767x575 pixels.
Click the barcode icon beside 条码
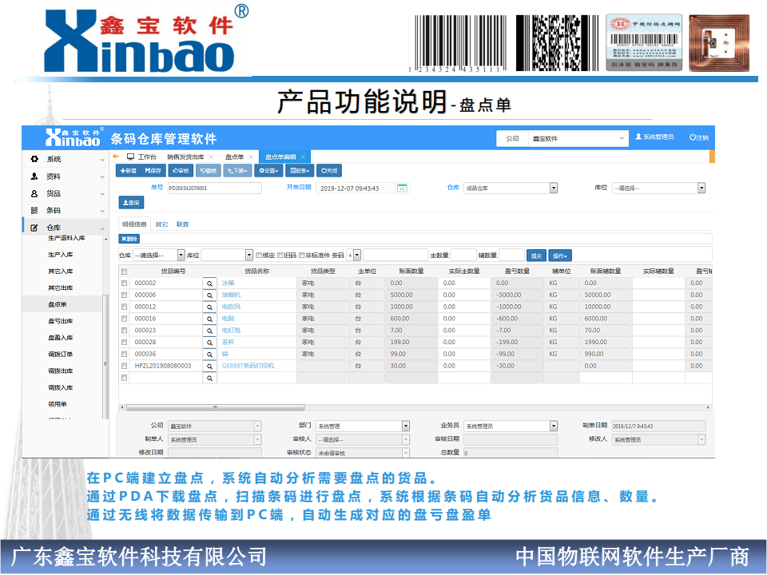point(34,210)
